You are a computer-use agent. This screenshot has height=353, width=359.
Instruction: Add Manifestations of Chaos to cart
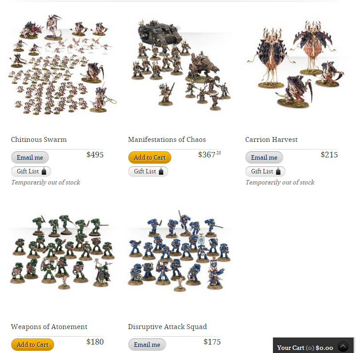pos(150,157)
